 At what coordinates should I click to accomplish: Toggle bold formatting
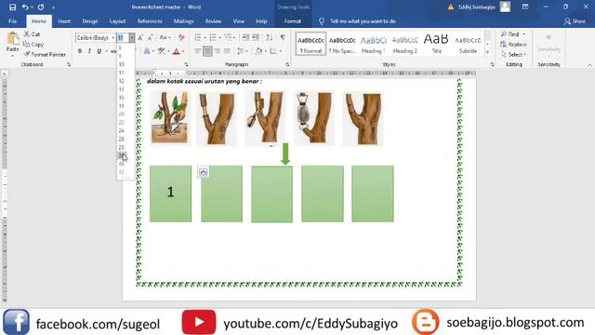coord(80,51)
